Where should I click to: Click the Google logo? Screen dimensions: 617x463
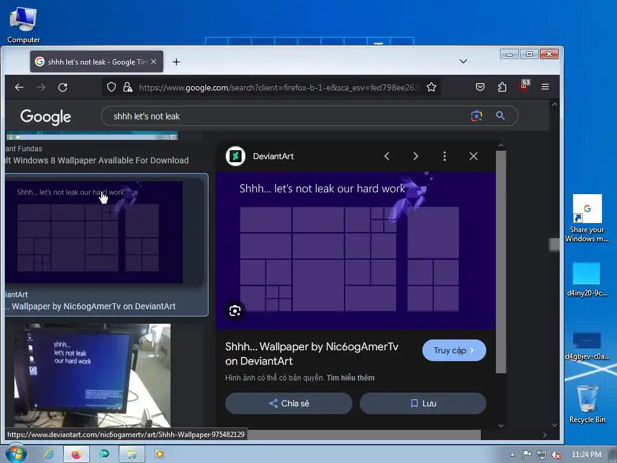pos(46,116)
